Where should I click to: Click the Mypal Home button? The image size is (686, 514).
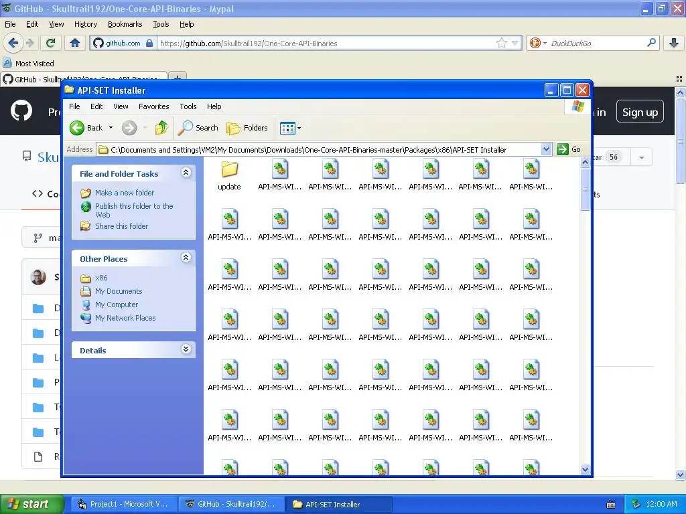click(75, 43)
